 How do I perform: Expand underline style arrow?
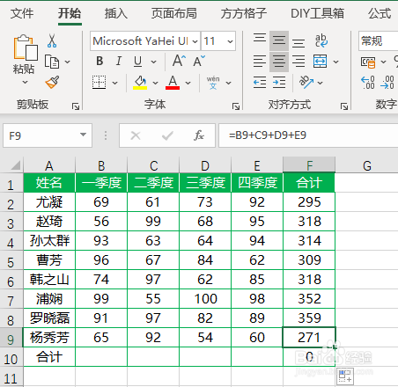pos(153,62)
